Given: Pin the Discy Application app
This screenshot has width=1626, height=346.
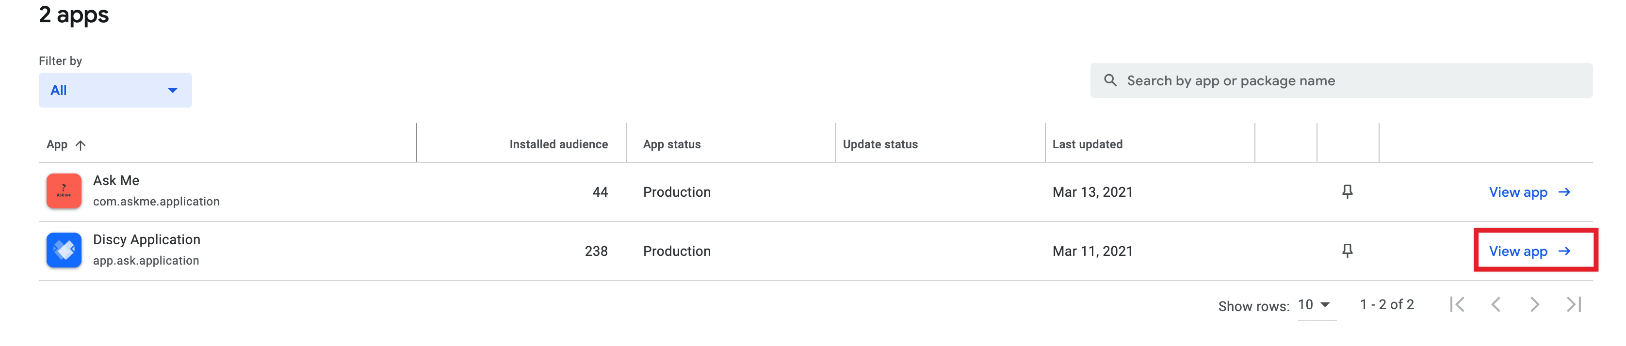Looking at the screenshot, I should [1347, 251].
